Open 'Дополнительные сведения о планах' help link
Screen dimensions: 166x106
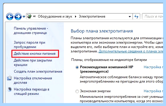point(131,51)
